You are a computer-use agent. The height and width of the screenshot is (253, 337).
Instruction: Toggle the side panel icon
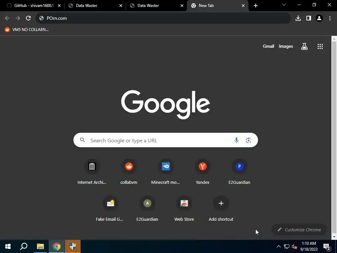pos(309,18)
